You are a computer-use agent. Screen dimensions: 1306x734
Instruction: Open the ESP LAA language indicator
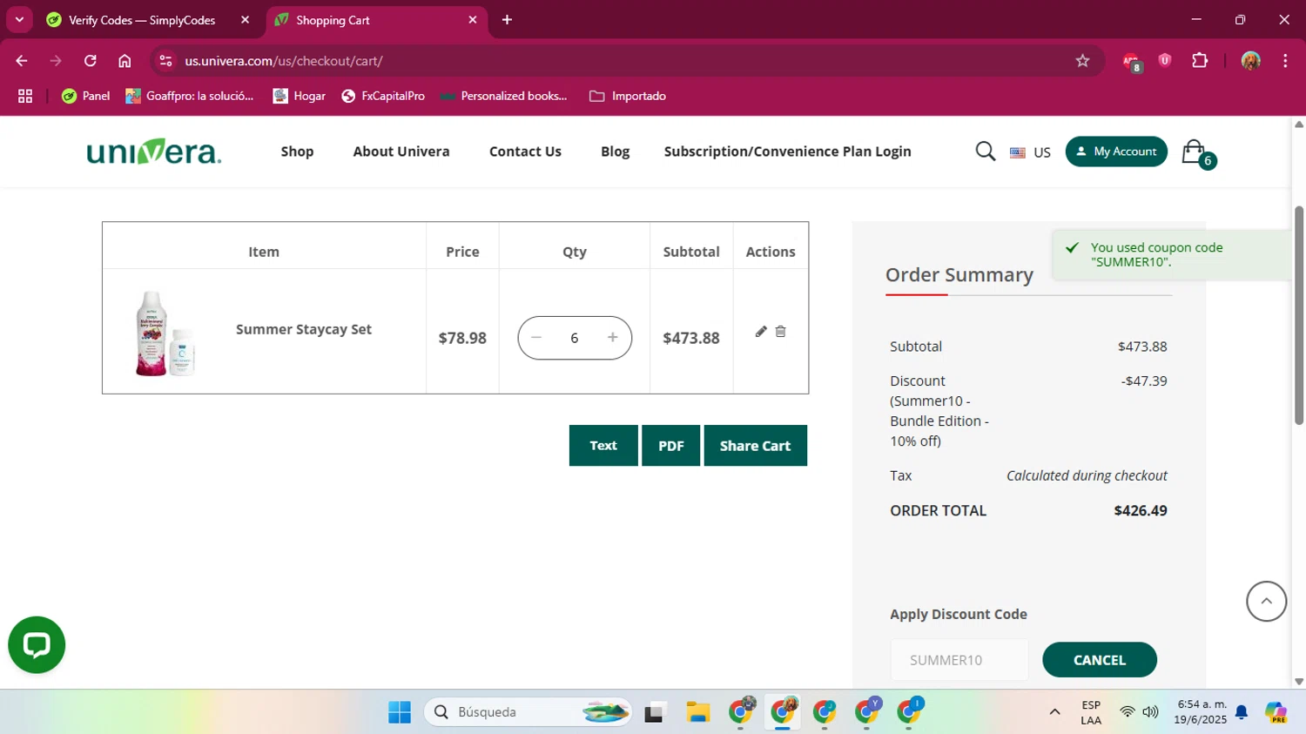(x=1091, y=712)
